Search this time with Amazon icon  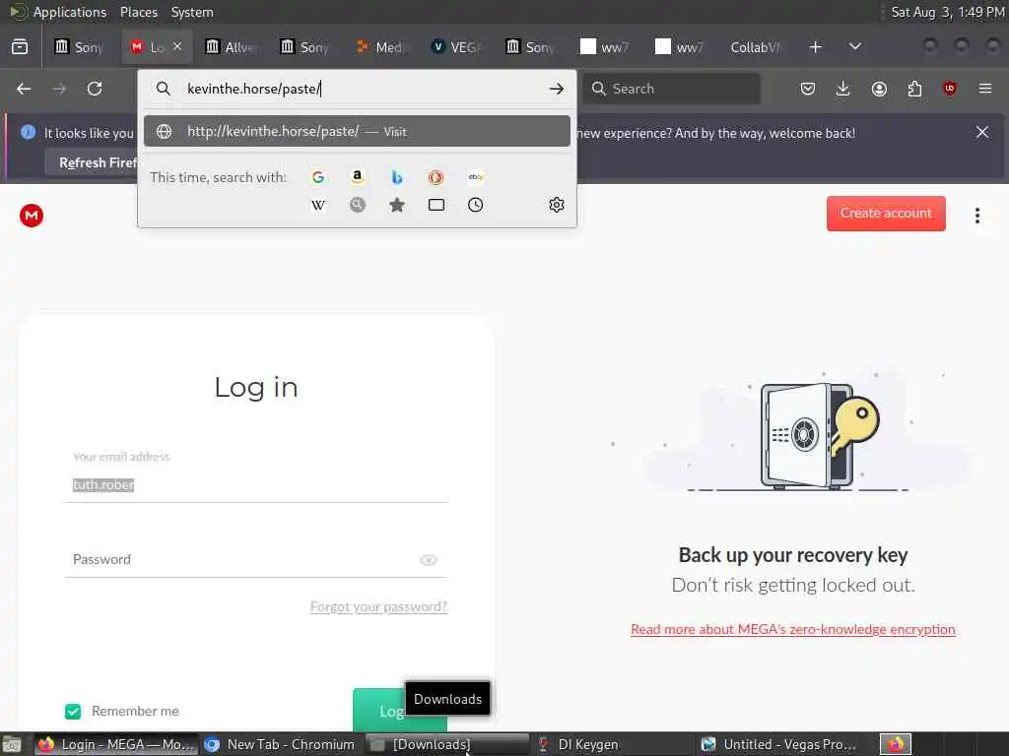point(358,177)
